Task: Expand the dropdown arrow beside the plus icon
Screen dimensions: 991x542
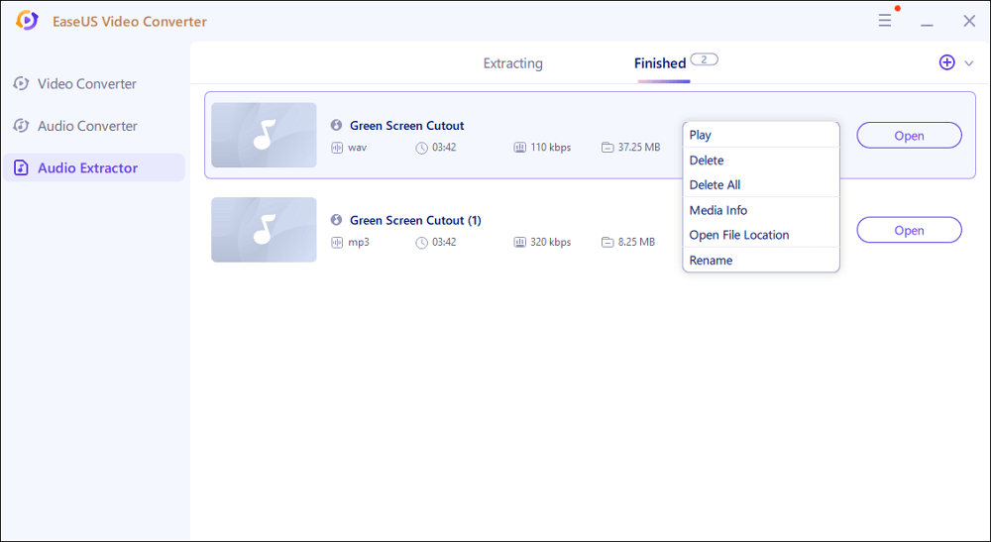Action: pyautogui.click(x=969, y=63)
